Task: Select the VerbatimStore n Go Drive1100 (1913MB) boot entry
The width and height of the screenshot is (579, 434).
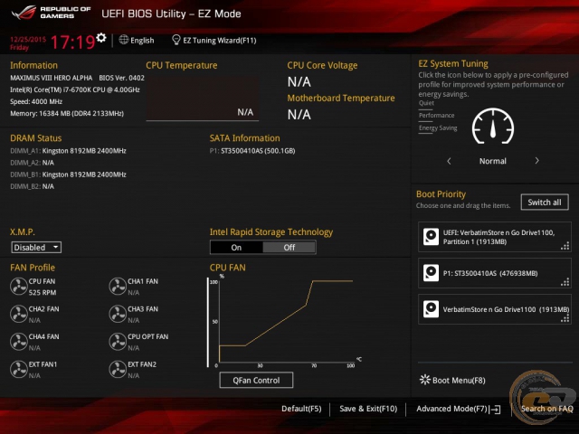Action: 495,309
